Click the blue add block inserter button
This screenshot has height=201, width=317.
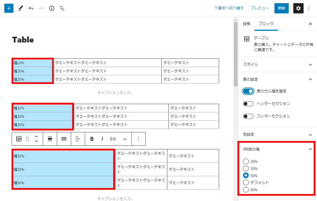9,8
